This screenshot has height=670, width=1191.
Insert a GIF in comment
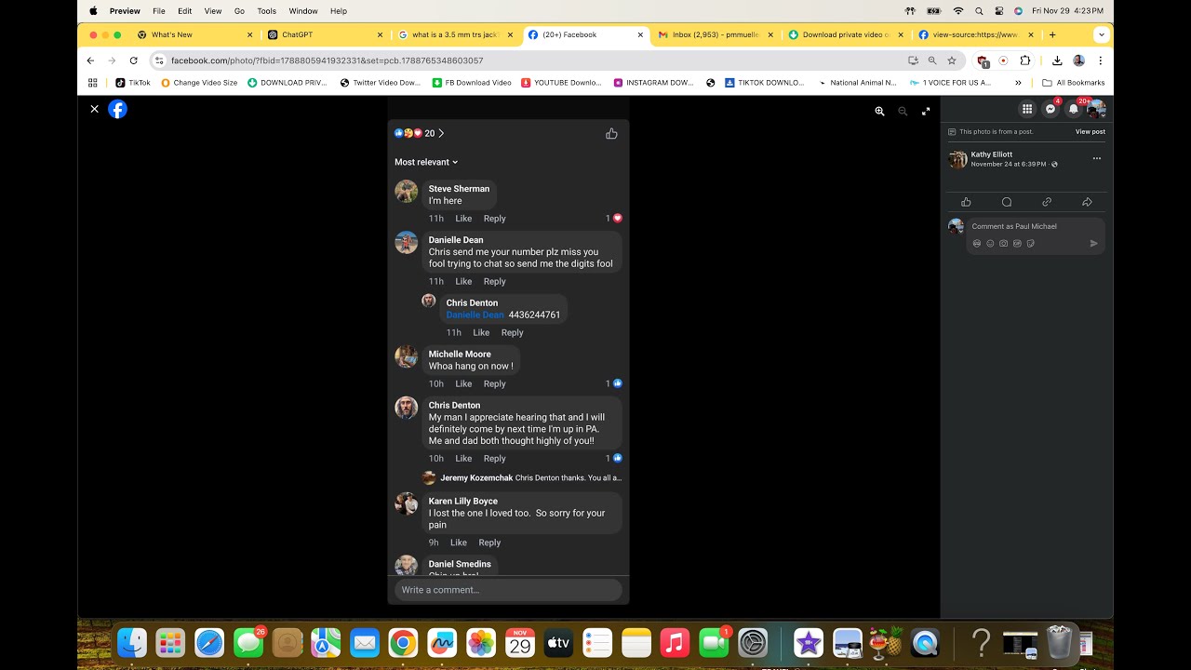pos(1017,244)
